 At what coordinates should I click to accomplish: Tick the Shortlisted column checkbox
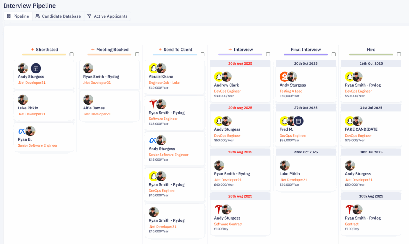(71, 54)
